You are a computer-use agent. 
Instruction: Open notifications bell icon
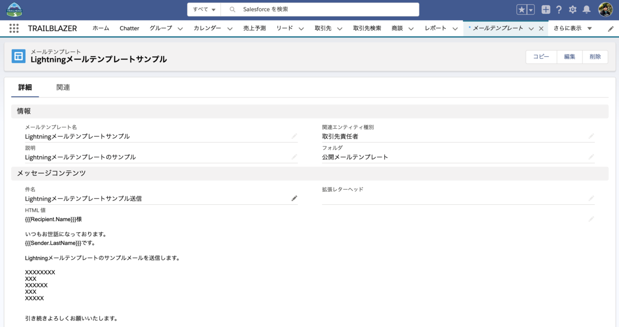[587, 9]
